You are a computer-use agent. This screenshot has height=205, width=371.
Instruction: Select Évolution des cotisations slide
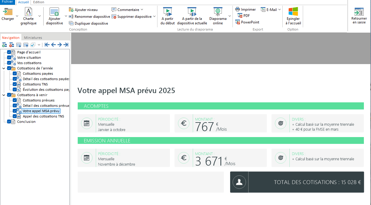point(46,90)
